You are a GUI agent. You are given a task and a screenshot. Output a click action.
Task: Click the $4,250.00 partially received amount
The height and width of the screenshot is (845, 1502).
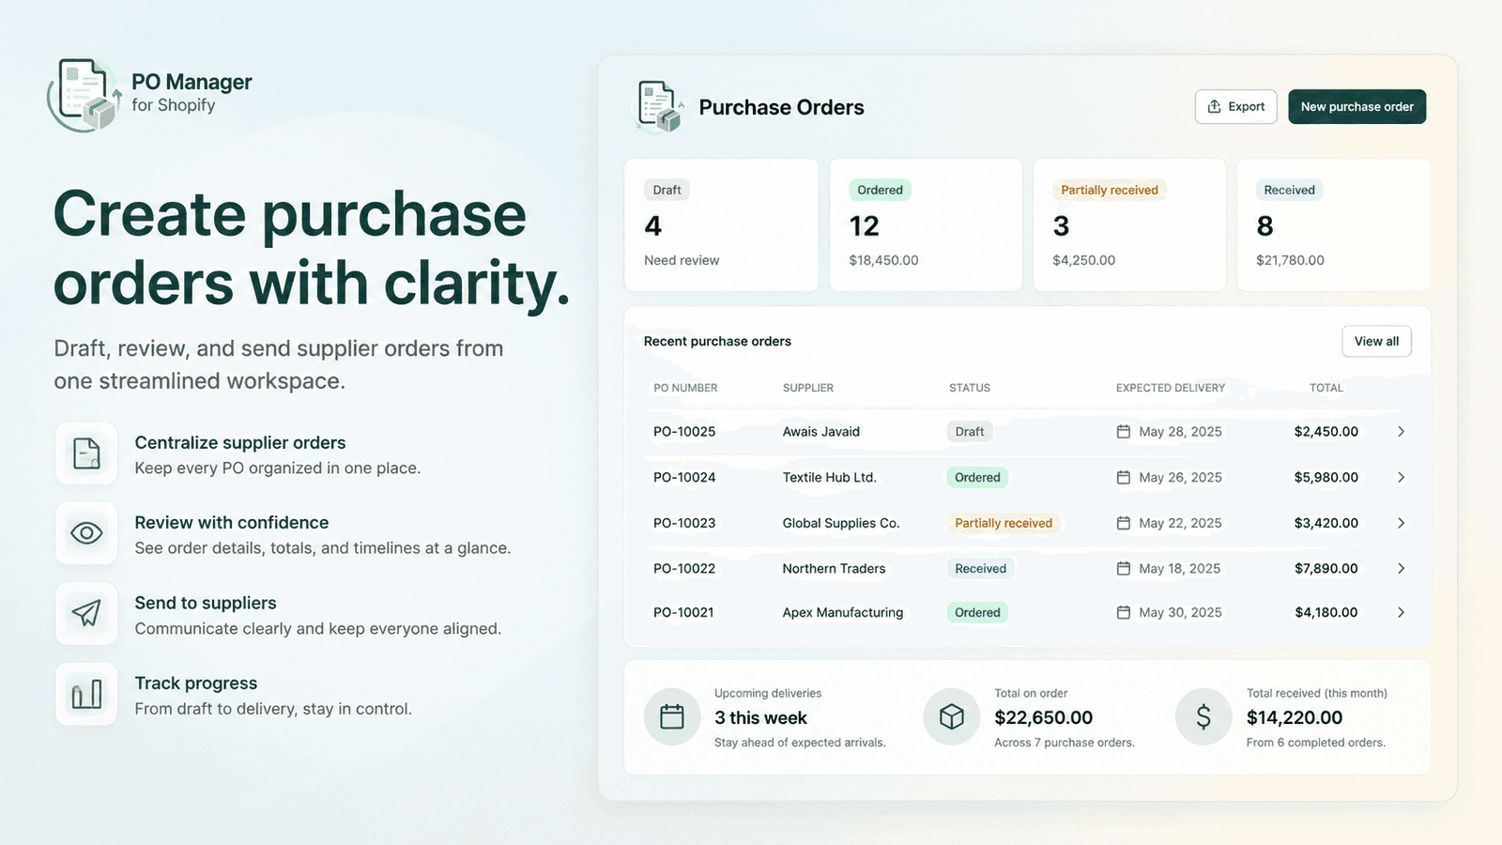(1083, 260)
